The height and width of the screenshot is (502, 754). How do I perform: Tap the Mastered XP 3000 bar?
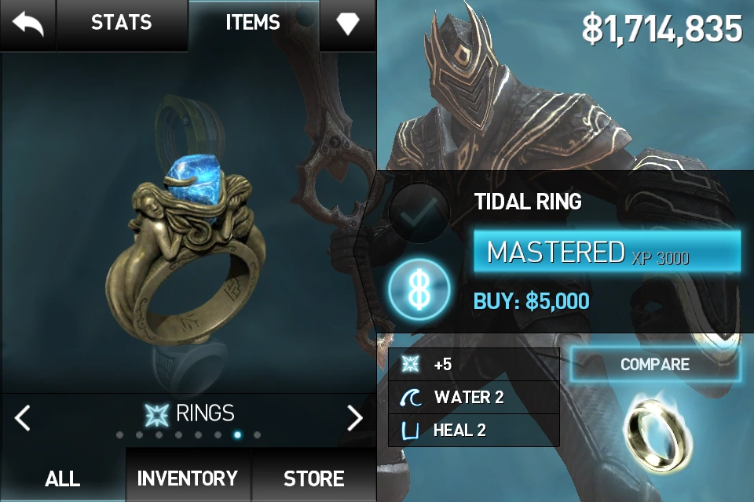pyautogui.click(x=607, y=252)
